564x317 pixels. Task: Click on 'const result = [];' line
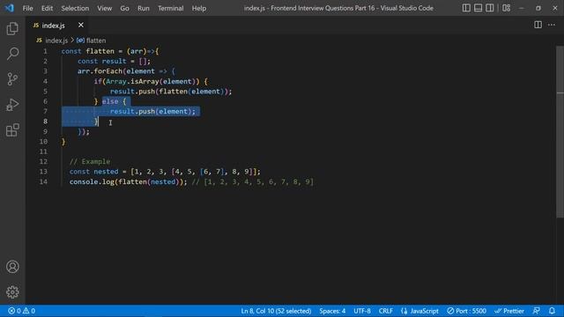point(114,61)
